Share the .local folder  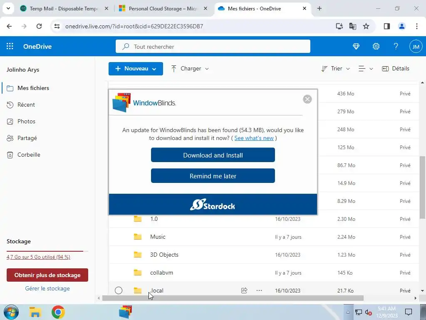pos(244,290)
